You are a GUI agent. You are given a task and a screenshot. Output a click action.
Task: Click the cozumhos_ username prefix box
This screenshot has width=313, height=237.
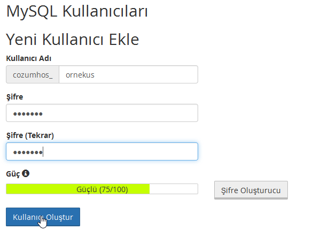point(33,74)
